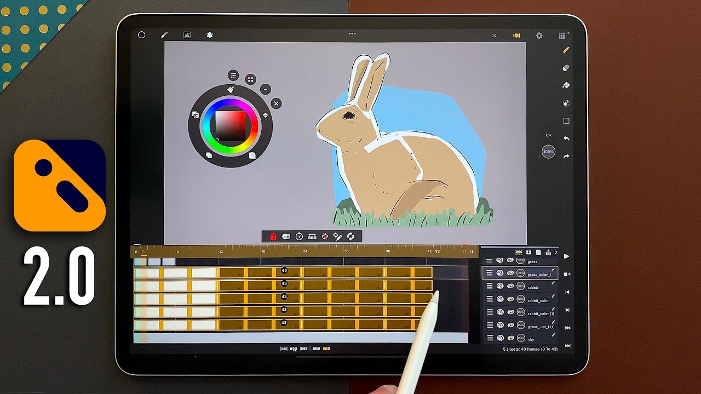This screenshot has width=701, height=394.
Task: Select frame 24 on the timeline ruler
Action: pos(304,252)
